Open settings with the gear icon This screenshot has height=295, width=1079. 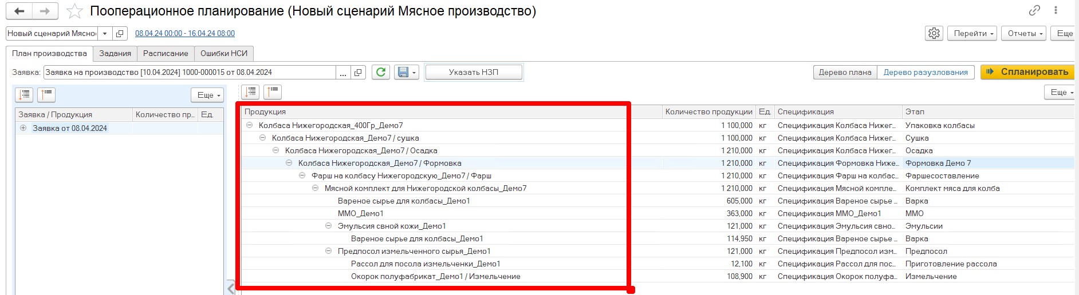point(934,33)
